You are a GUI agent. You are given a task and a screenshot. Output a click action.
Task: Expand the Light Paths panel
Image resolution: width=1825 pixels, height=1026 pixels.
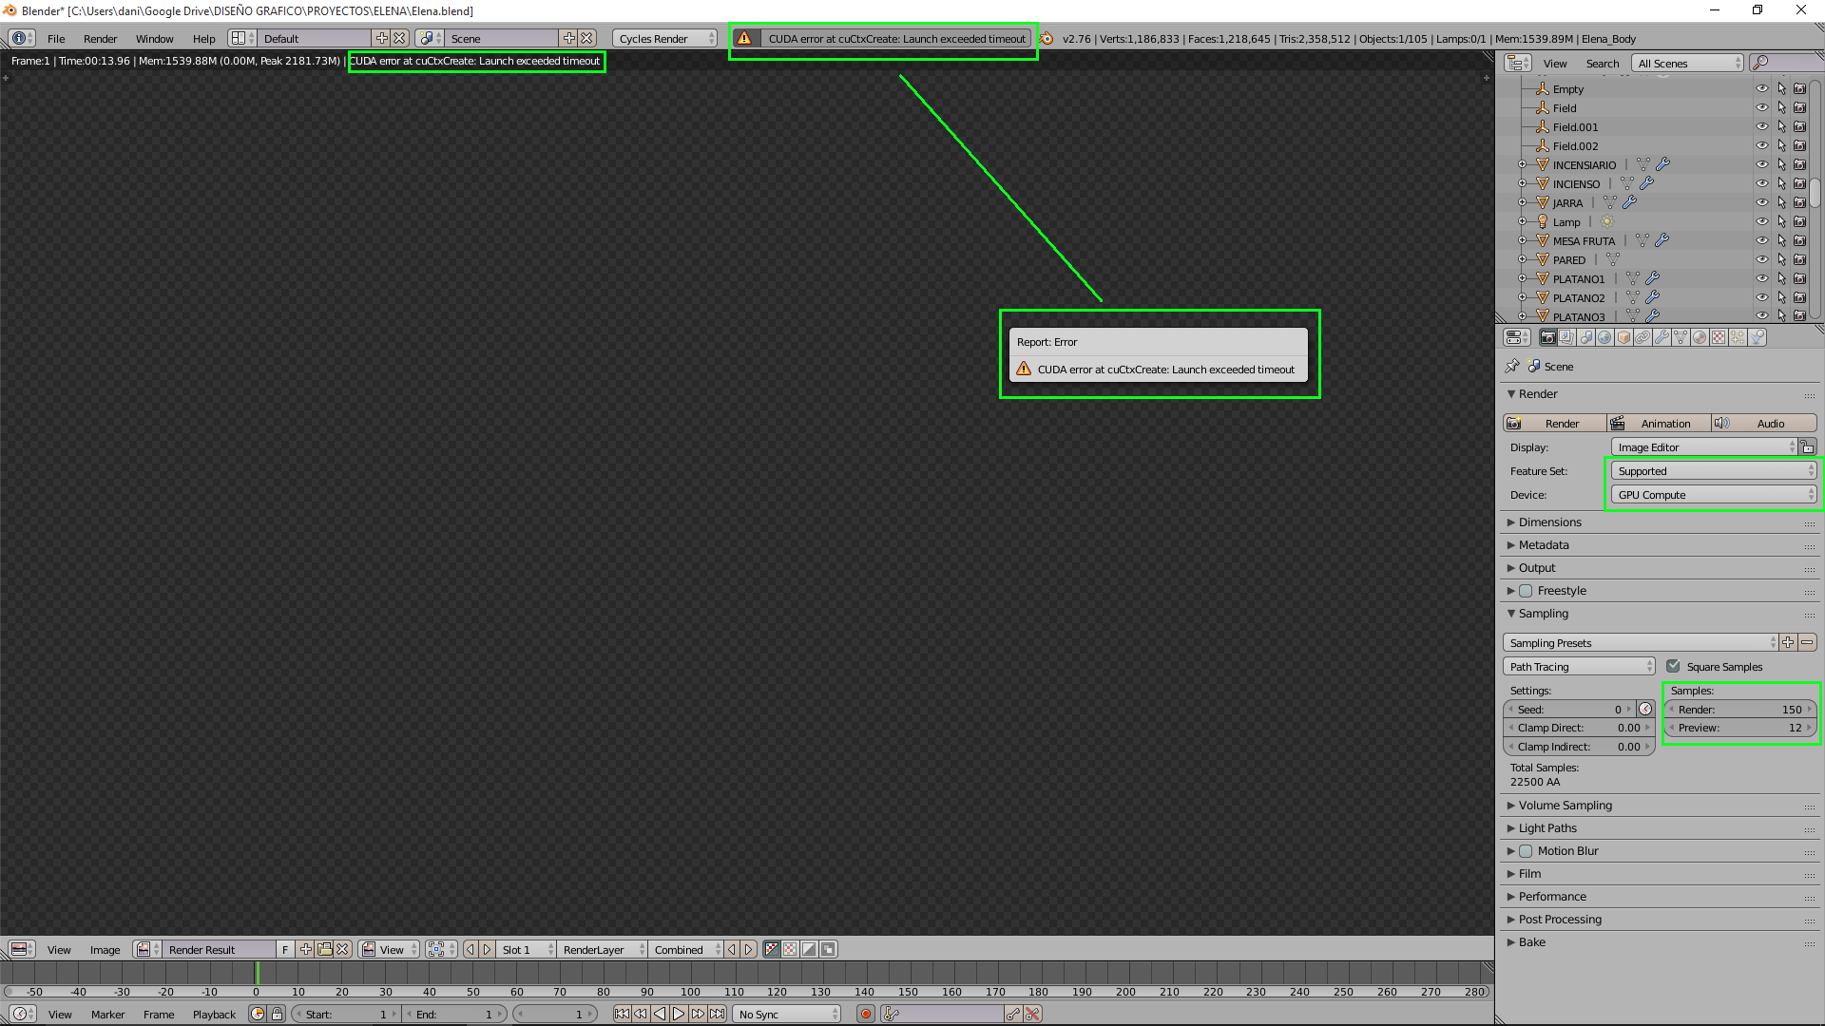pos(1547,828)
